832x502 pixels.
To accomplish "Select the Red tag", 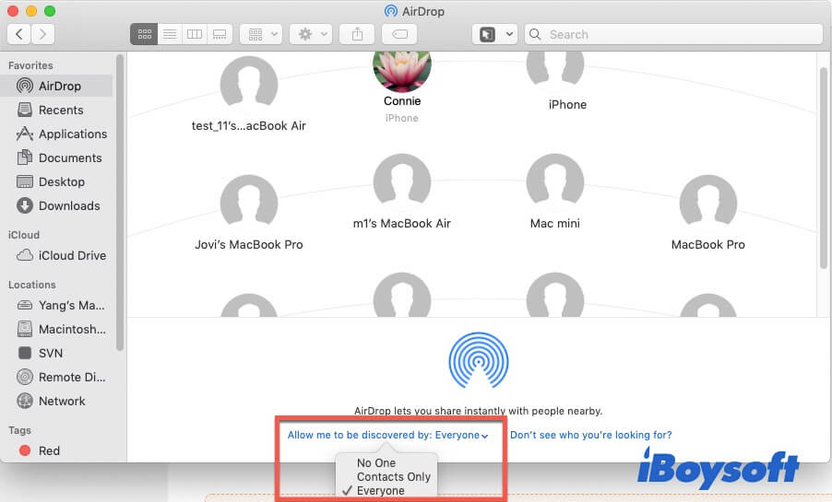I will [56, 450].
